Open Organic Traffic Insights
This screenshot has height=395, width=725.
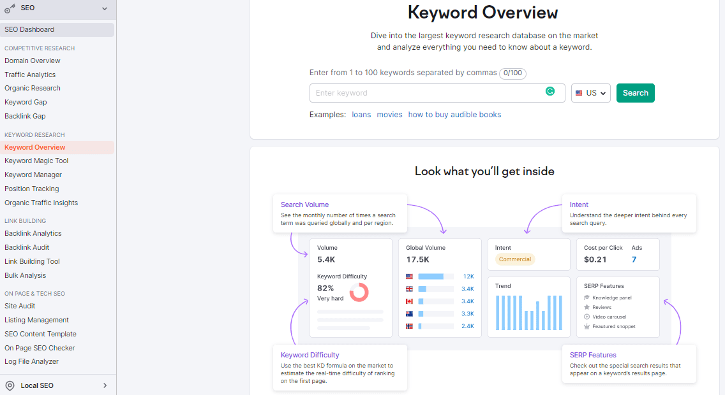[41, 203]
